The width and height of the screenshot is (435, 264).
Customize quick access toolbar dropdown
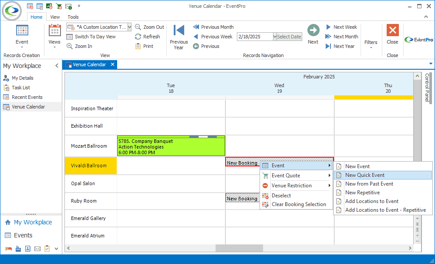79,6
